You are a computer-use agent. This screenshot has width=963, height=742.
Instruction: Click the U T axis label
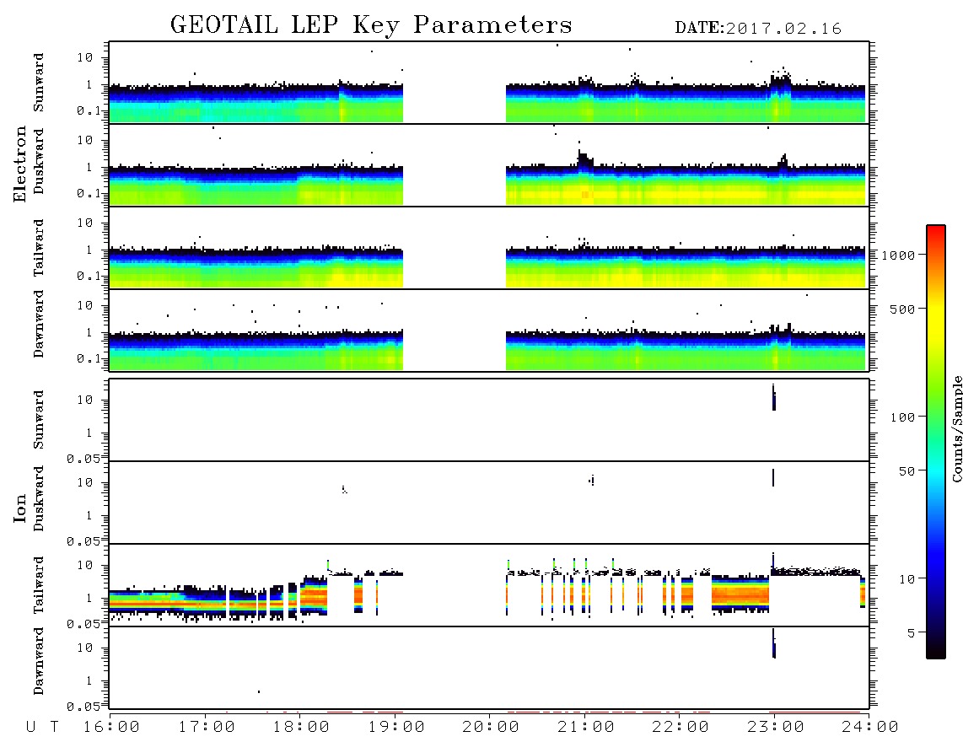tap(42, 727)
